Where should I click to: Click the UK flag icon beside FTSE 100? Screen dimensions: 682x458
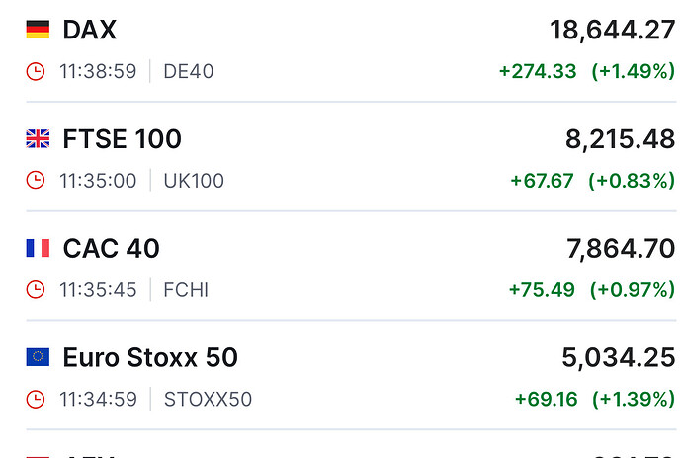point(38,139)
